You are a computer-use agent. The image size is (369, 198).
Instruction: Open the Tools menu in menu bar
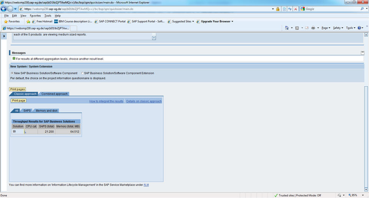[48, 16]
